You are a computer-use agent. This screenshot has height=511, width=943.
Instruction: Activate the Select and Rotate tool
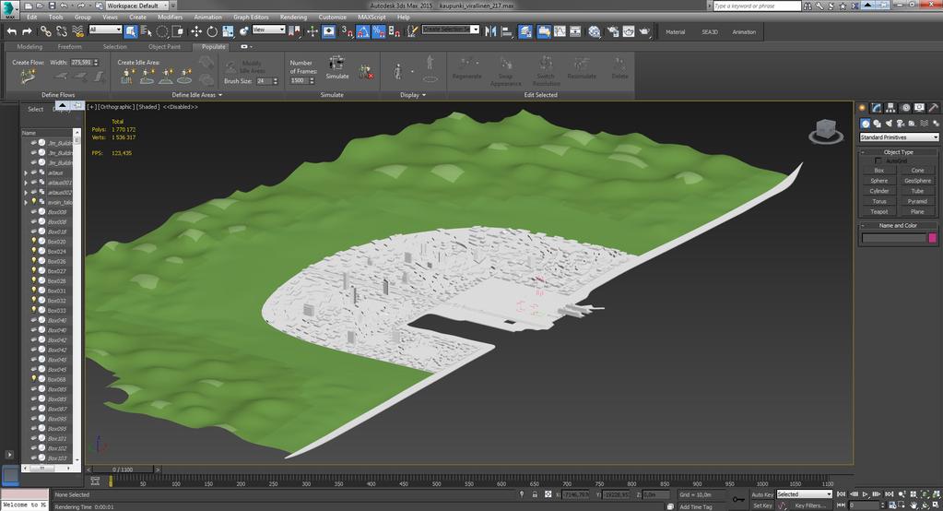pos(212,31)
